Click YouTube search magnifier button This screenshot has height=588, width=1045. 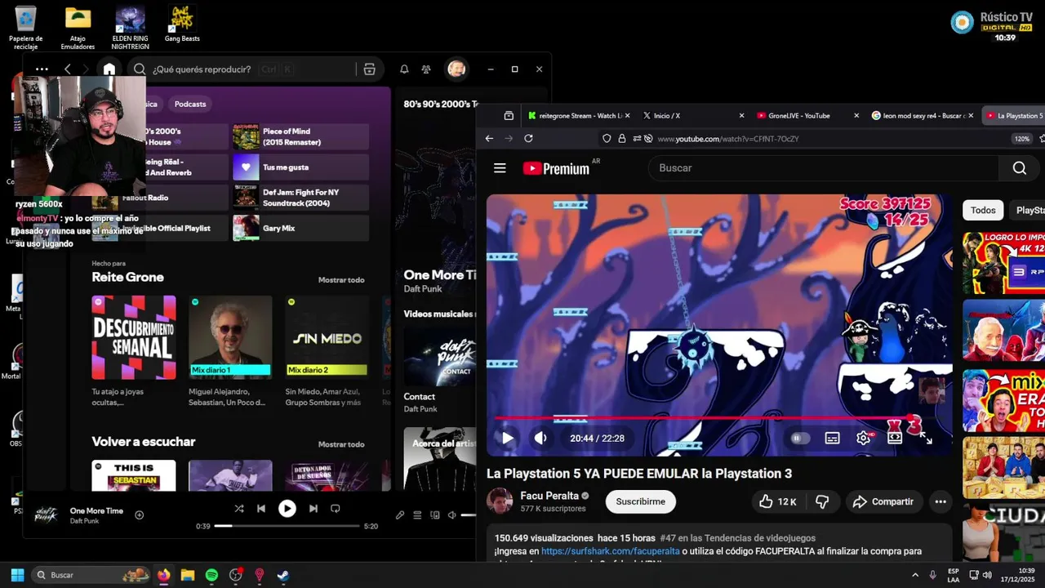(x=1020, y=168)
